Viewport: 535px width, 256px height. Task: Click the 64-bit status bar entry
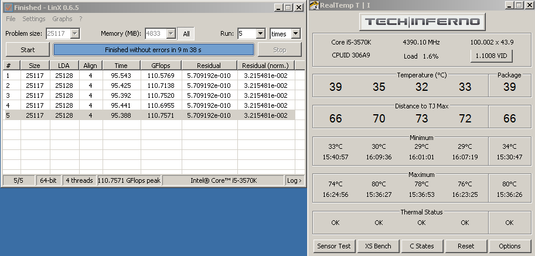point(49,180)
